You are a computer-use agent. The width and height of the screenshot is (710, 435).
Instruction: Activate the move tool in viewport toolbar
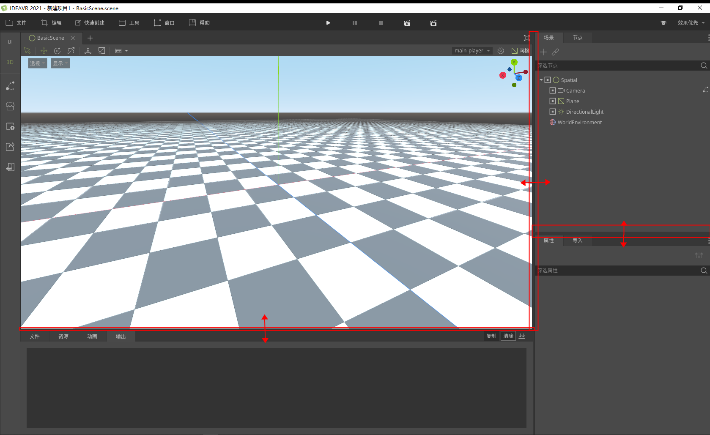coord(44,51)
